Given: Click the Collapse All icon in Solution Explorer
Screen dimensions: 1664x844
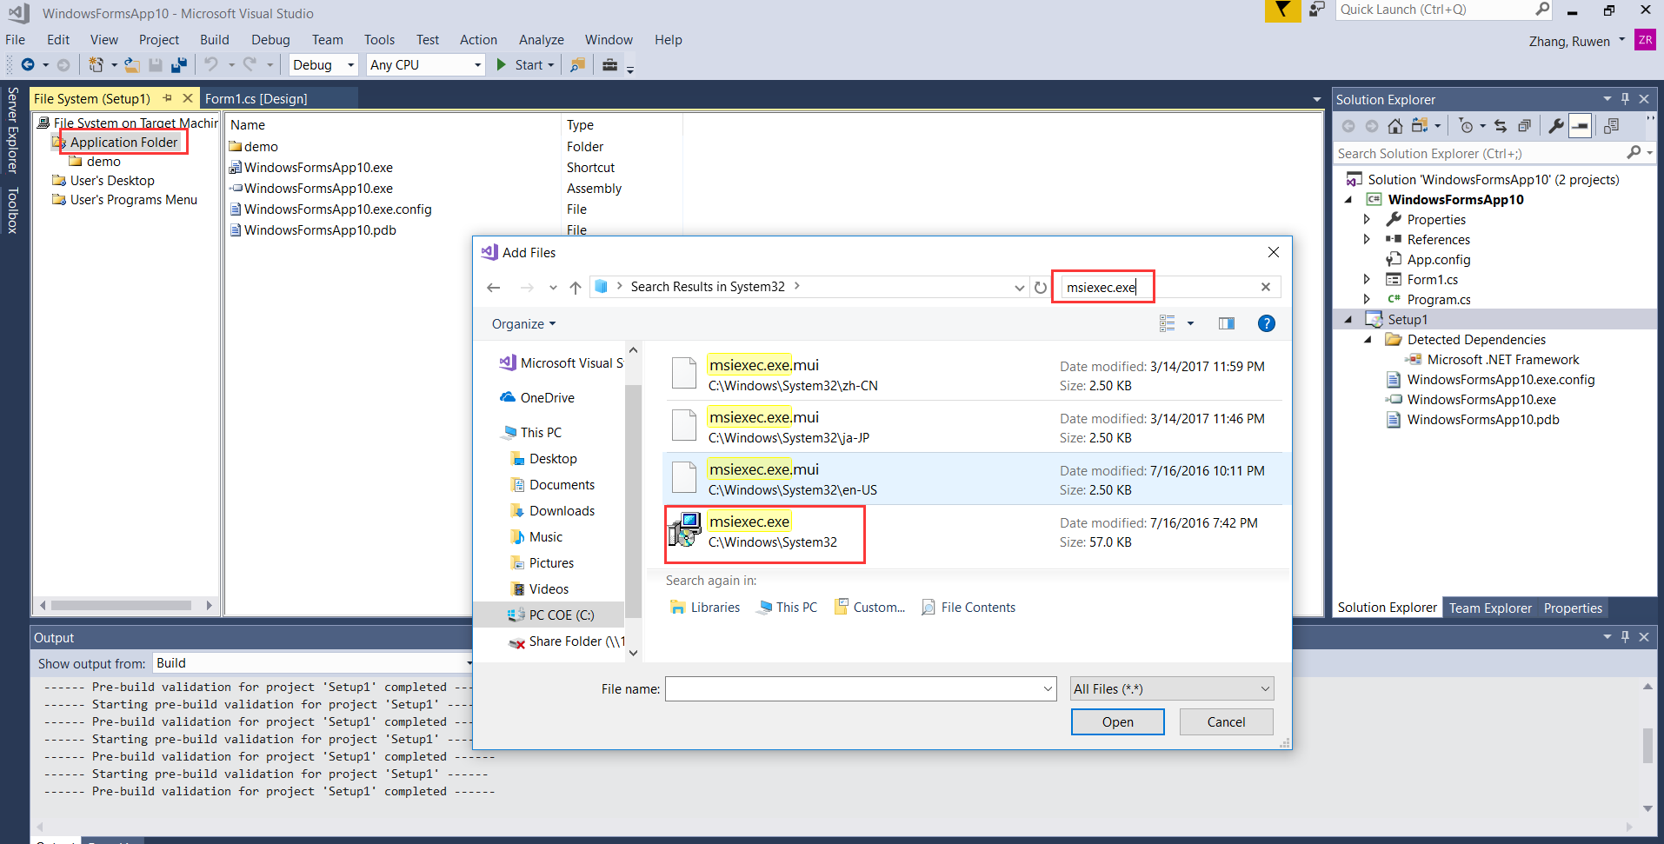Looking at the screenshot, I should click(x=1524, y=126).
